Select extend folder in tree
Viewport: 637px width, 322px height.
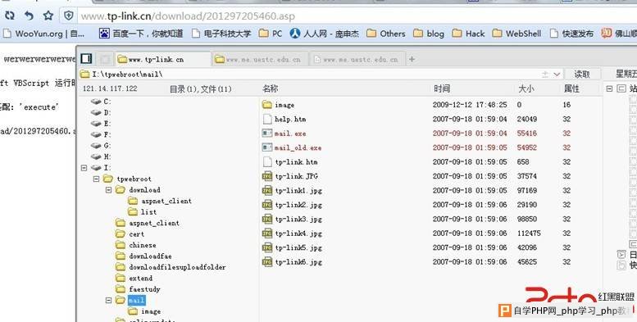(x=134, y=278)
